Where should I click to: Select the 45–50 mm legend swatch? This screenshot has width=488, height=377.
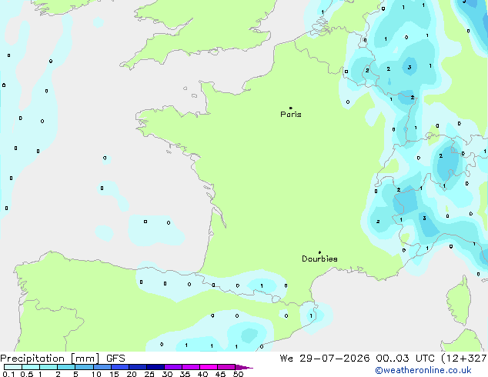click(x=226, y=367)
